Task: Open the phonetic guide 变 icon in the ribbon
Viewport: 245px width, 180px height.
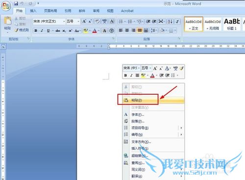Action: click(x=104, y=22)
